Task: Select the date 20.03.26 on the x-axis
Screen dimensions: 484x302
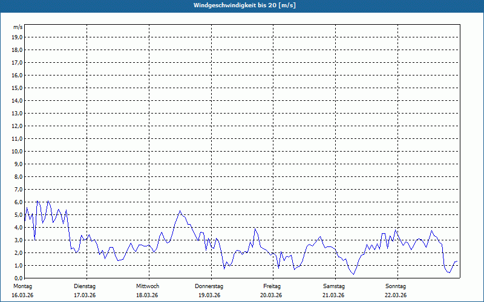Action: tap(272, 295)
